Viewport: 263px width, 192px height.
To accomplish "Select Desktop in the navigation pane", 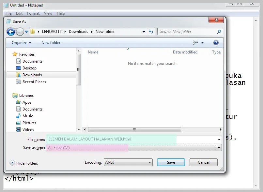I will pos(29,68).
